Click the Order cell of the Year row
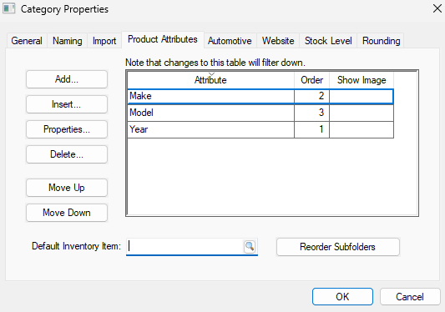The width and height of the screenshot is (445, 312). (x=312, y=129)
